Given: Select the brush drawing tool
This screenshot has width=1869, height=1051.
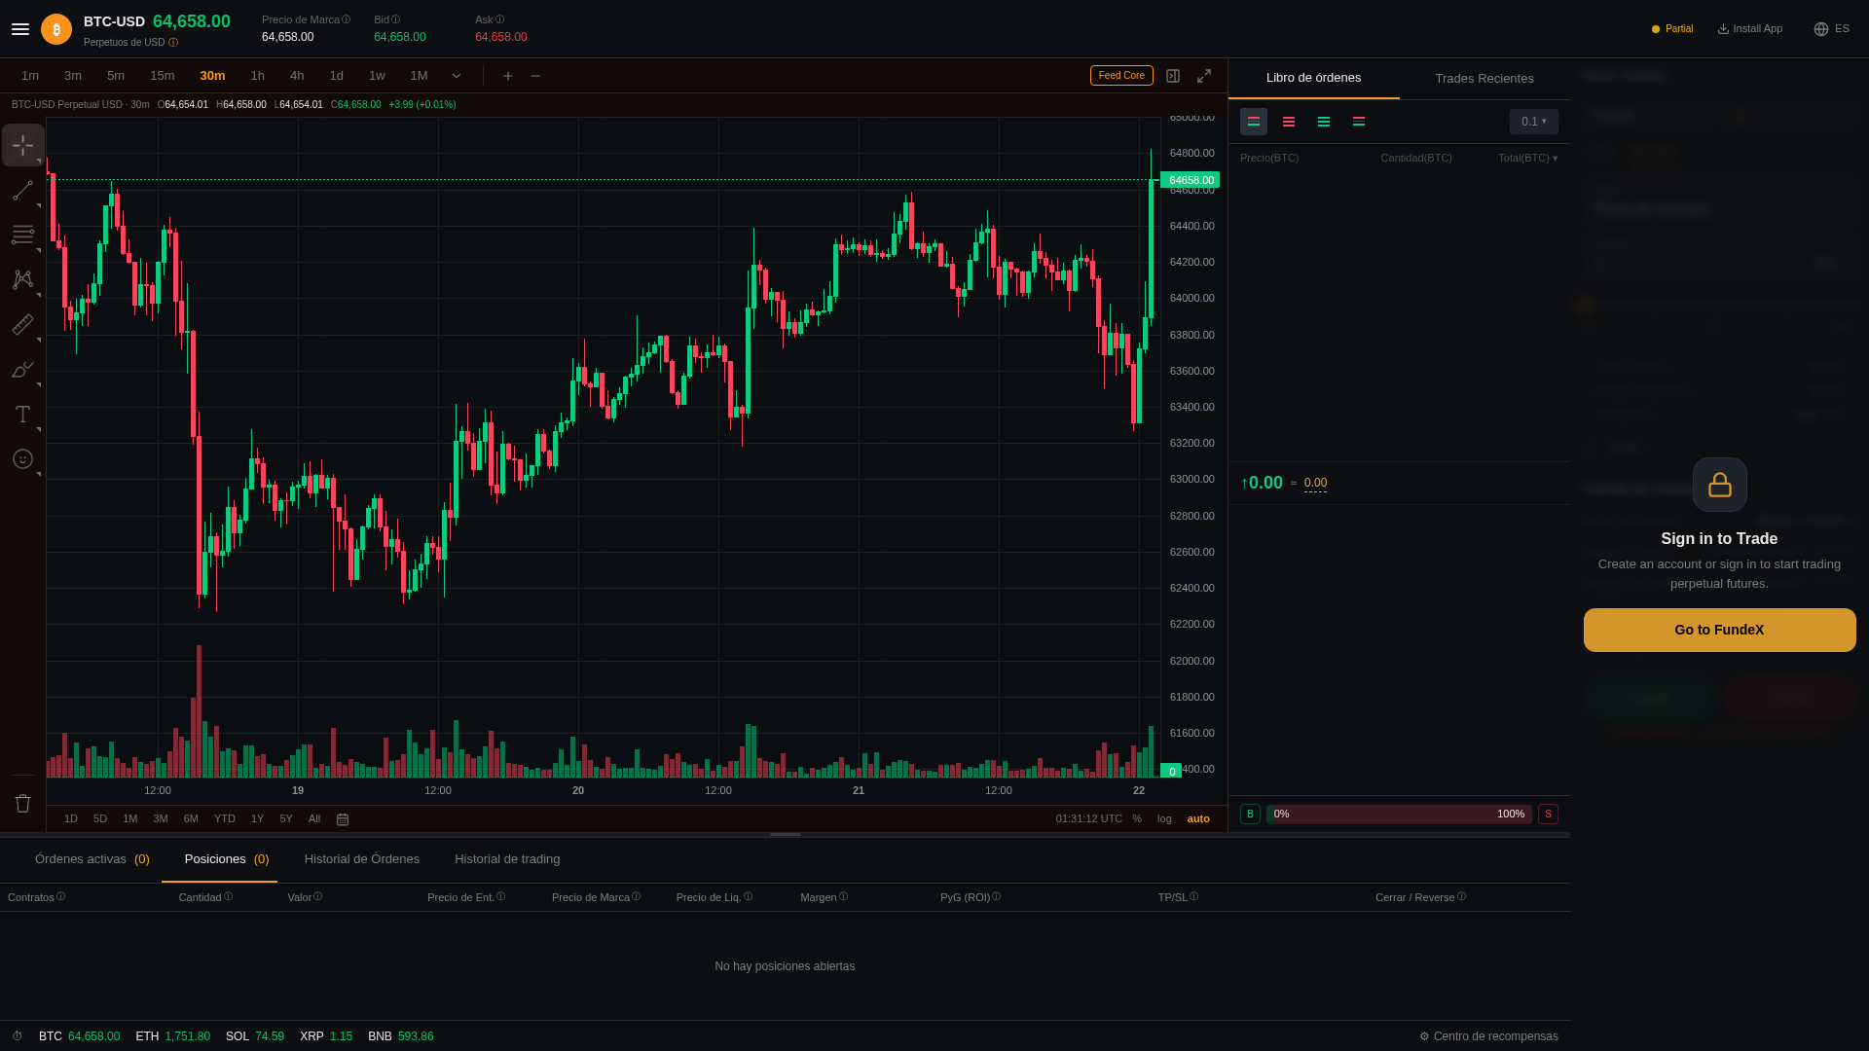Looking at the screenshot, I should 22,370.
